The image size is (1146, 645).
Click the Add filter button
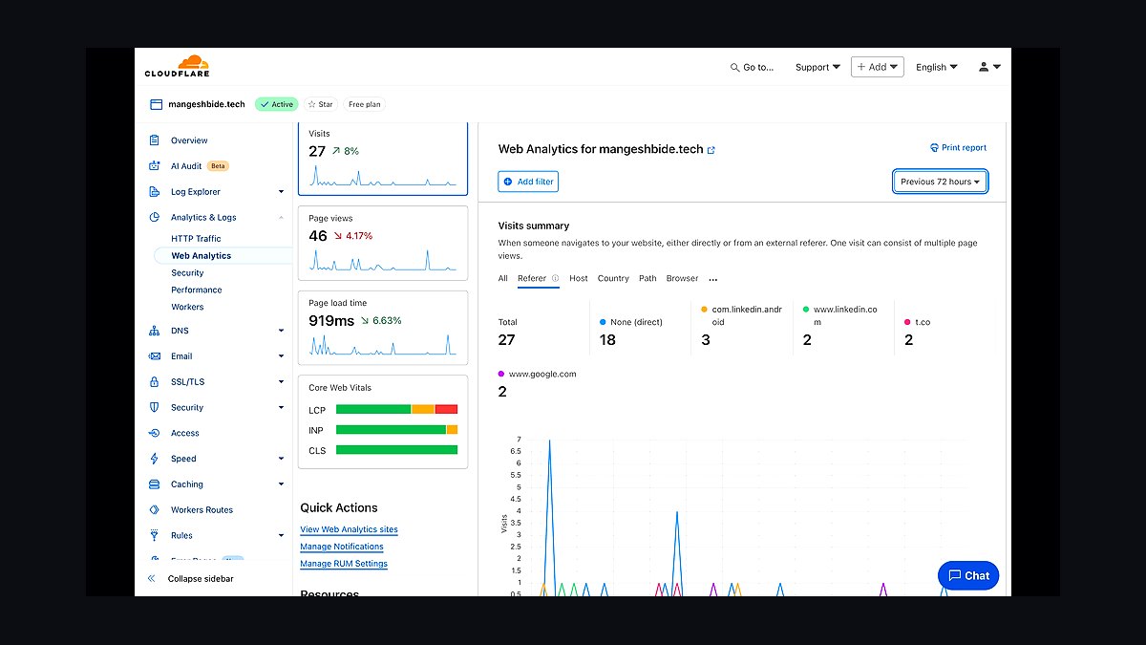click(x=528, y=182)
